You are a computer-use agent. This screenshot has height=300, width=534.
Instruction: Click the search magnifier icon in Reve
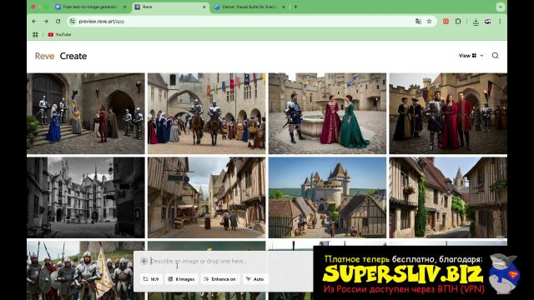click(x=495, y=56)
